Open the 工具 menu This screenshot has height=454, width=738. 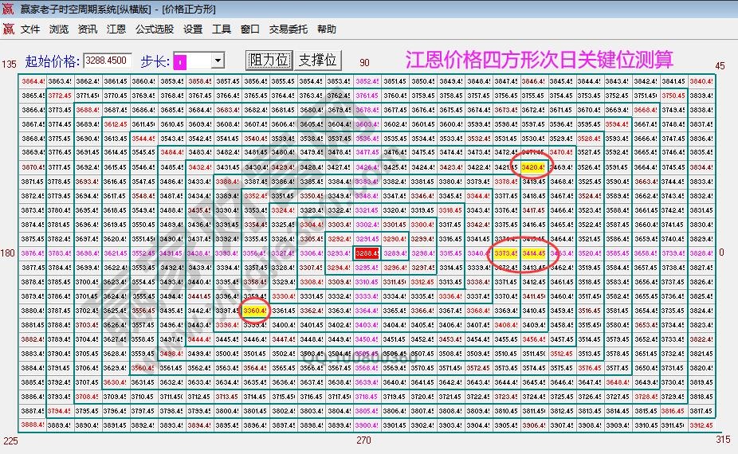[222, 29]
